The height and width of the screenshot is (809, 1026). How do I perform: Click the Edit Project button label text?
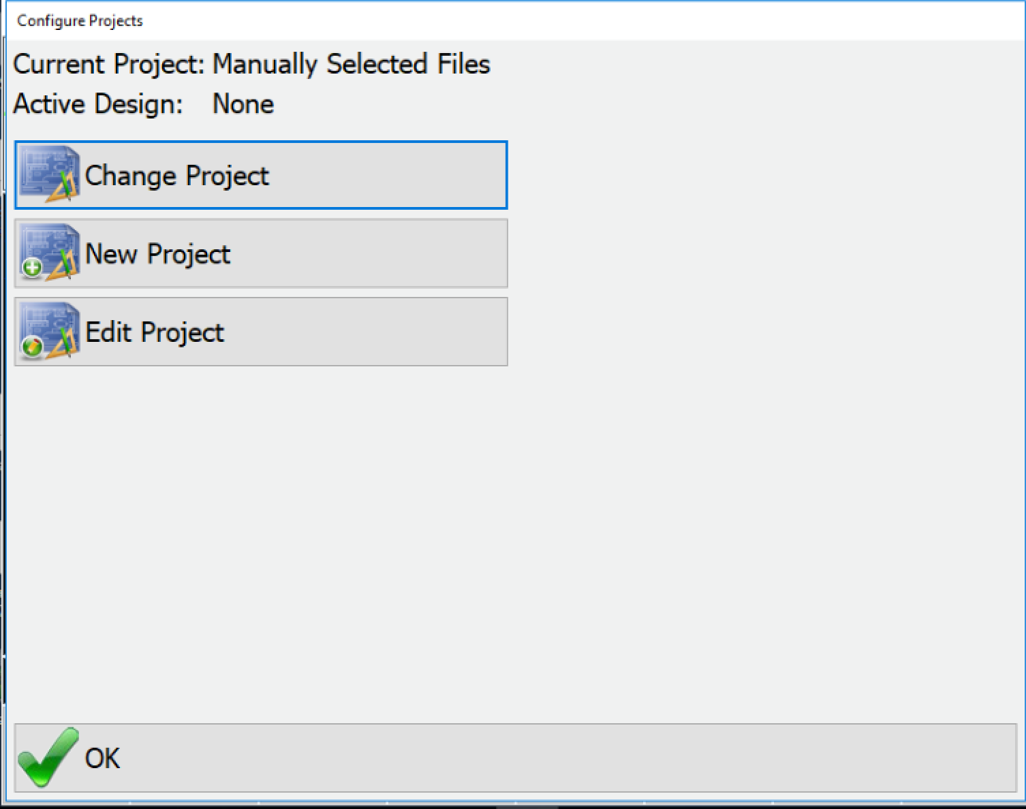154,332
